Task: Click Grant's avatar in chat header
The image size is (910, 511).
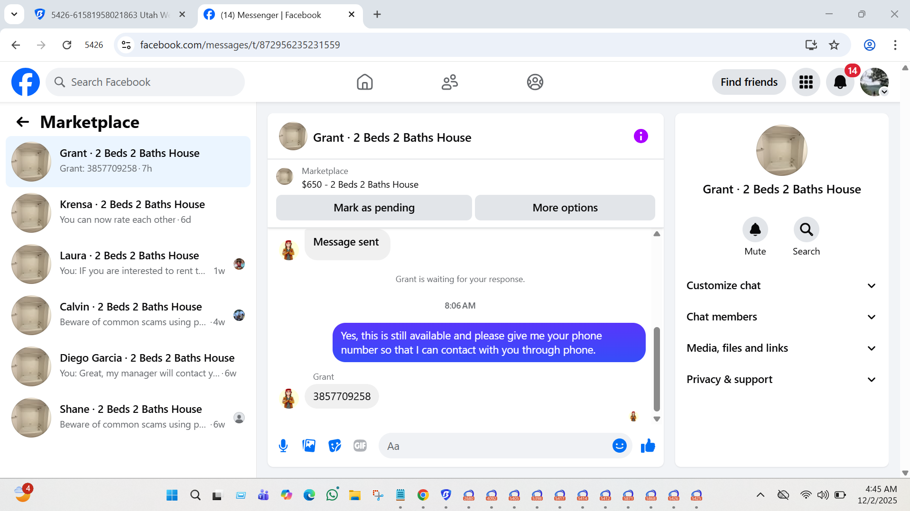Action: point(293,137)
